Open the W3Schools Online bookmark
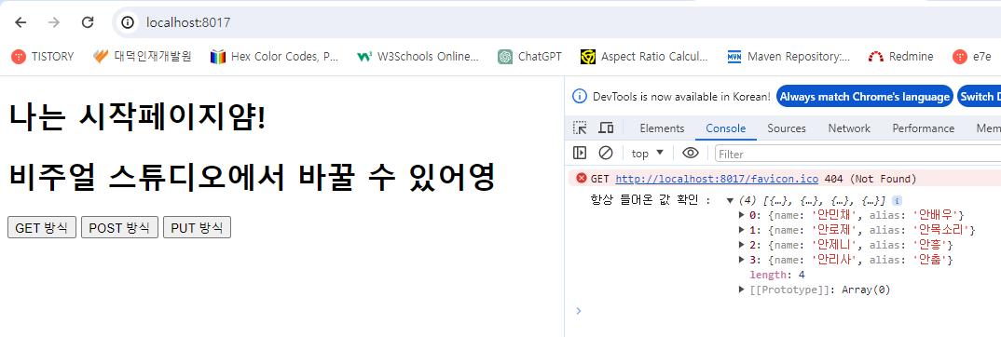The width and height of the screenshot is (1001, 337). tap(418, 57)
